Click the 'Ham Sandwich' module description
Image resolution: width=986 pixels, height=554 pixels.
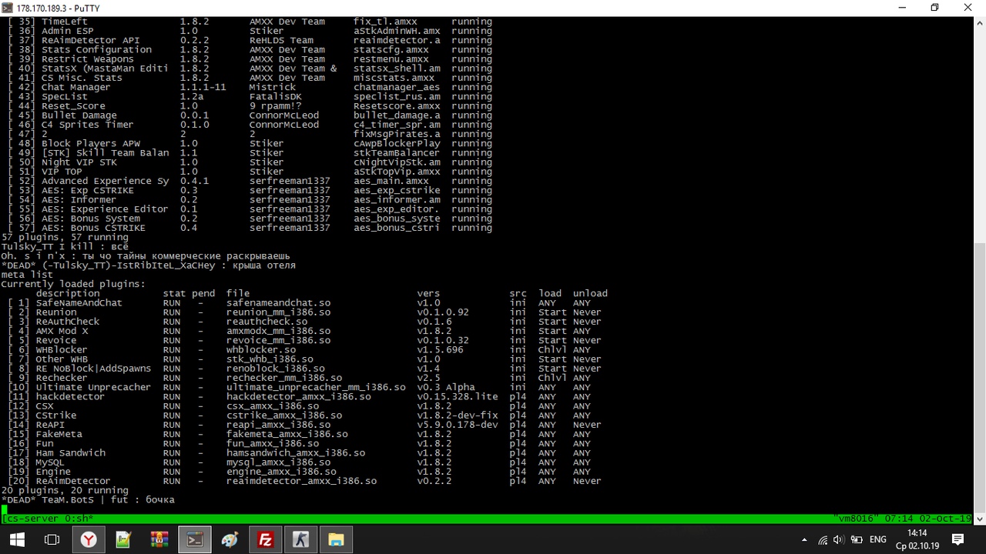click(x=70, y=452)
